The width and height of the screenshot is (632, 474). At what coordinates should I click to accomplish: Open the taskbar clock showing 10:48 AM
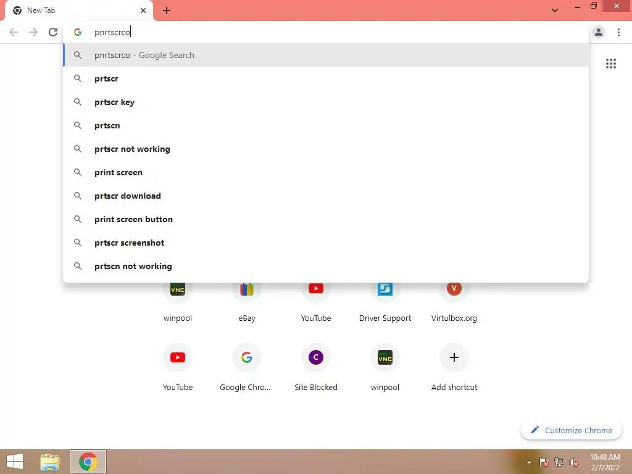605,462
